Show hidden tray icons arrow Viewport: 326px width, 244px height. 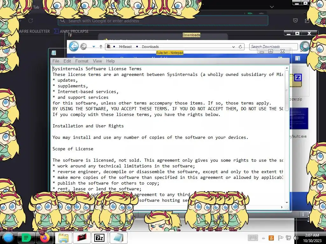[263, 238]
